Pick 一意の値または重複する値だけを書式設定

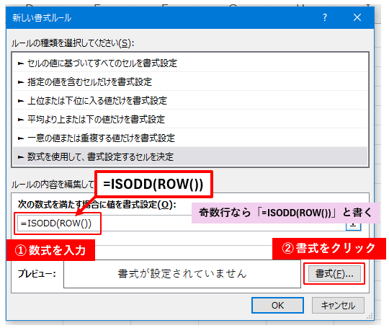(190, 138)
